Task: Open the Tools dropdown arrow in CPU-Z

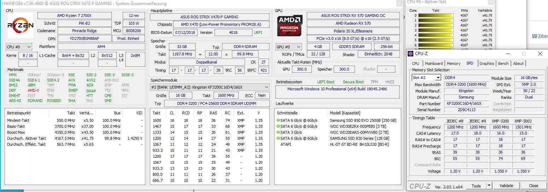Action: [x=489, y=186]
